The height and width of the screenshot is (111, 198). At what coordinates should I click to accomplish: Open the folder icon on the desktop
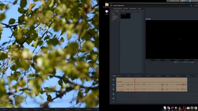[x=107, y=5]
